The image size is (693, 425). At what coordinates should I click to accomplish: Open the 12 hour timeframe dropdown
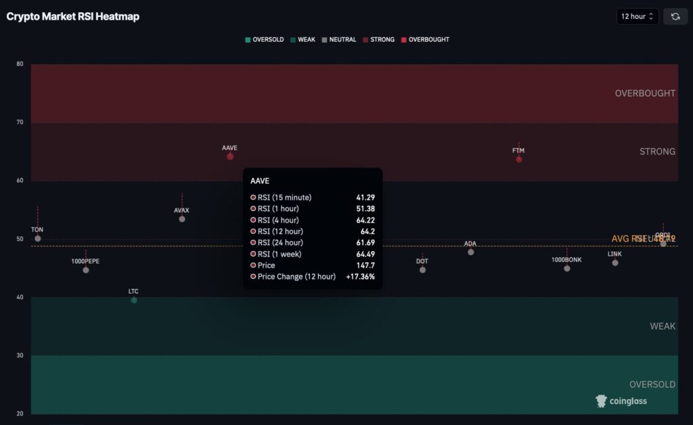point(637,16)
